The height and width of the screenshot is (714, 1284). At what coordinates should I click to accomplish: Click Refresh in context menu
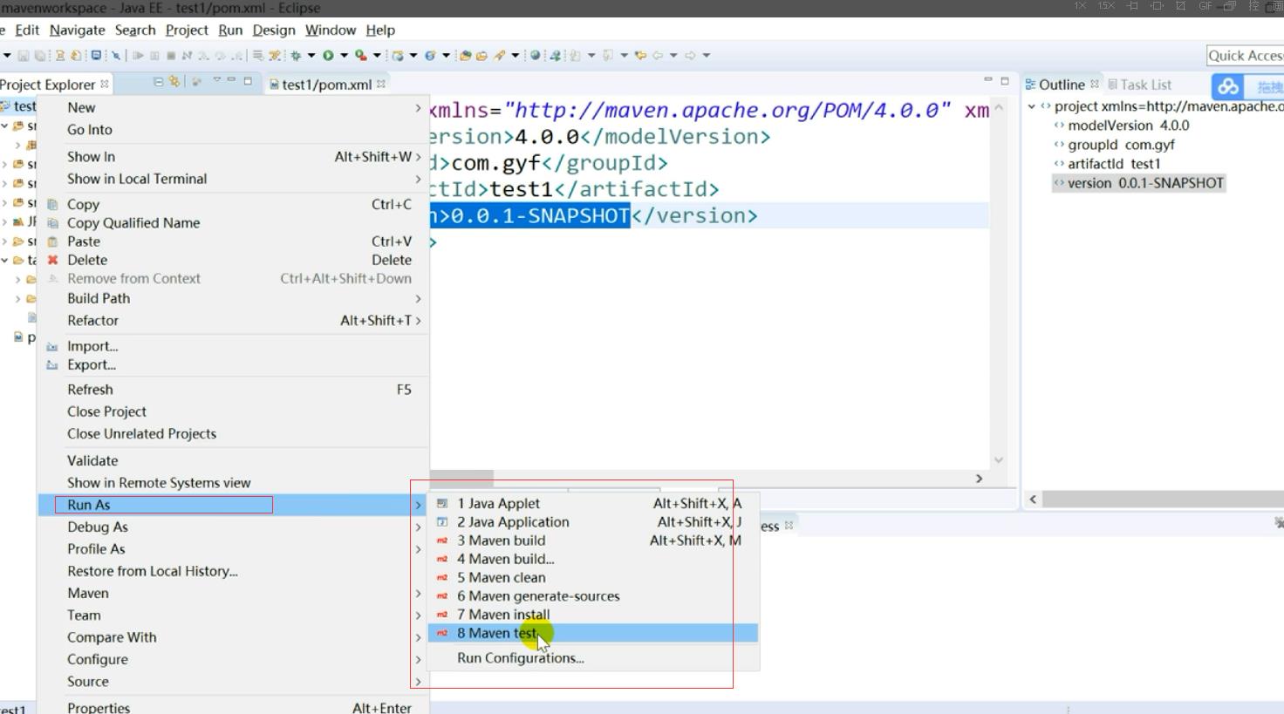pyautogui.click(x=233, y=390)
